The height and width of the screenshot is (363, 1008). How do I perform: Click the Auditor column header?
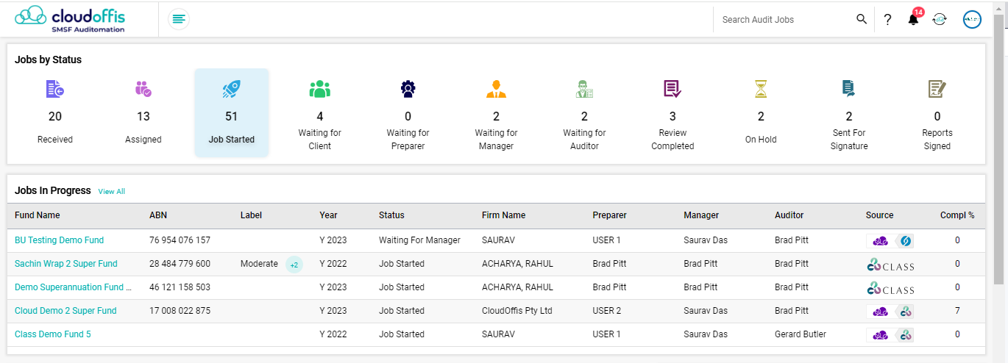pos(789,215)
